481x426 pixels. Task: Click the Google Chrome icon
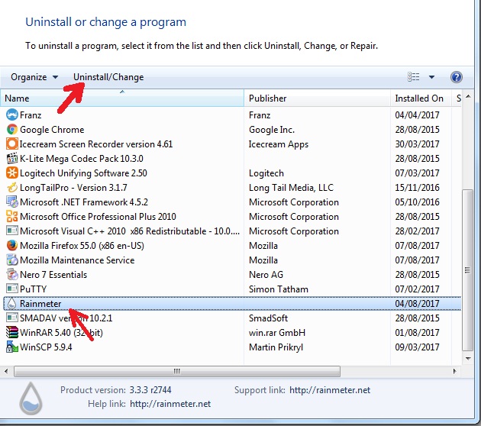tap(12, 130)
